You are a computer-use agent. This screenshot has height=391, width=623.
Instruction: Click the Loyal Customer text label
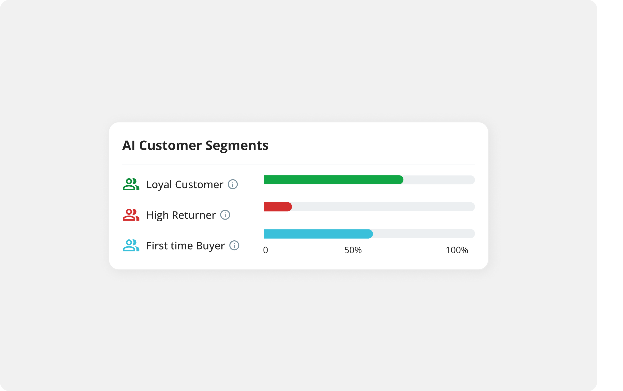(185, 185)
